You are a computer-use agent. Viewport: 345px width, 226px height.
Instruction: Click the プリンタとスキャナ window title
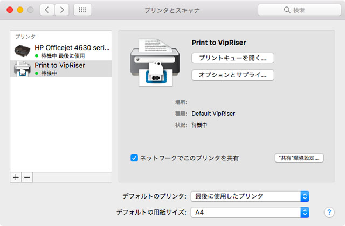[172, 10]
